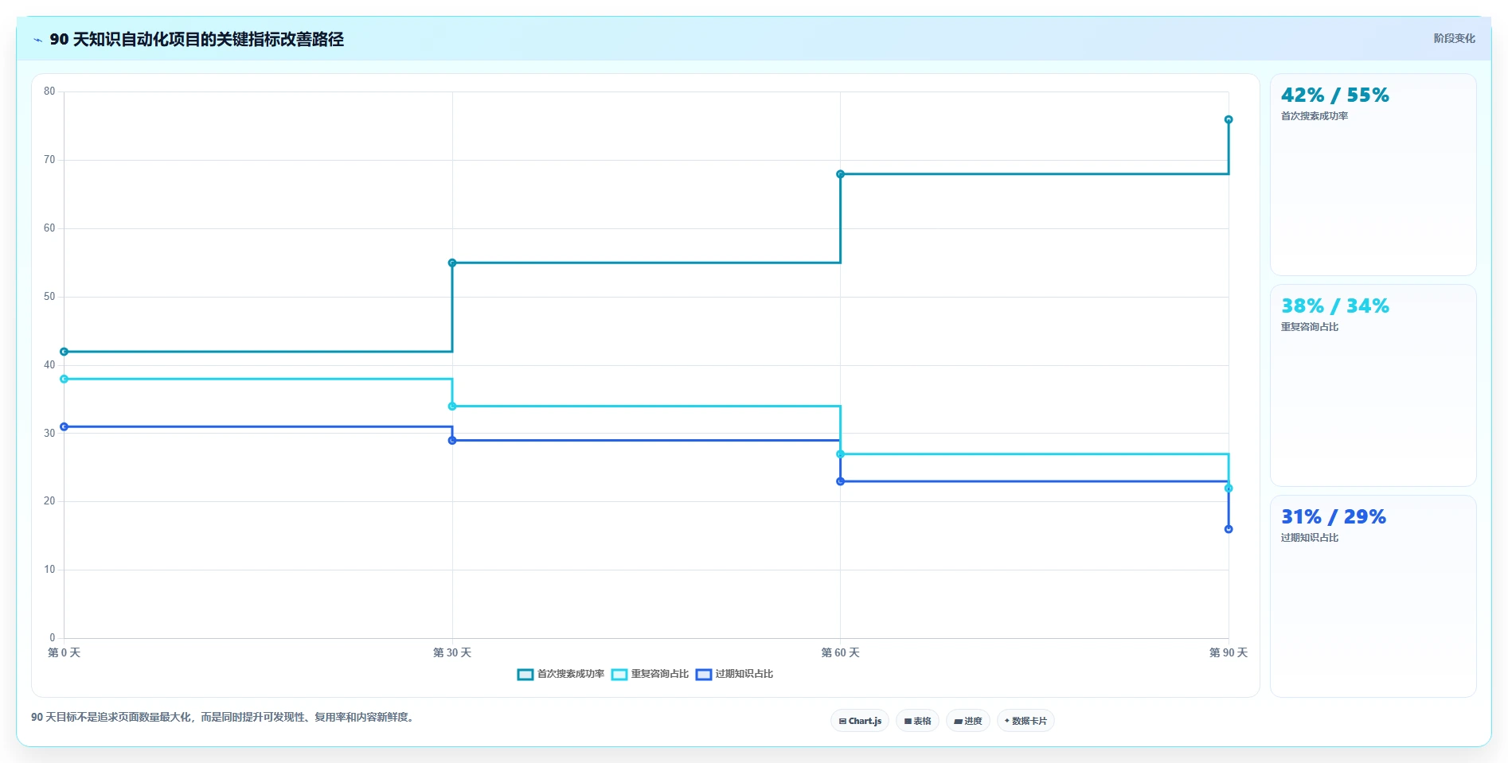
Task: Click the 过期知识占比 legend label
Action: 744,674
